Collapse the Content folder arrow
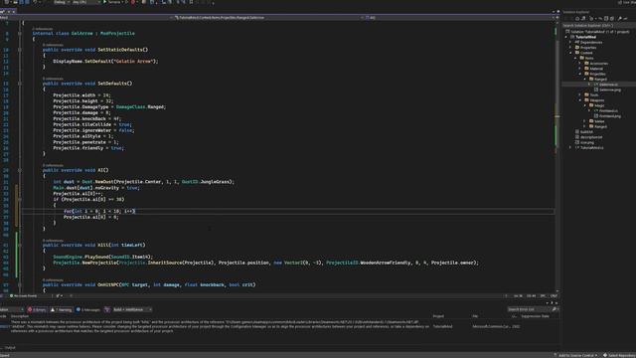 [570, 53]
